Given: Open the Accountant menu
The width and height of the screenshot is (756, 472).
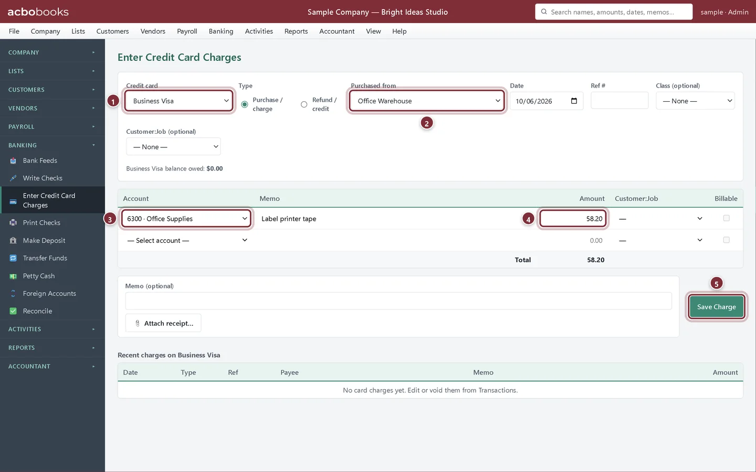Looking at the screenshot, I should click(337, 31).
